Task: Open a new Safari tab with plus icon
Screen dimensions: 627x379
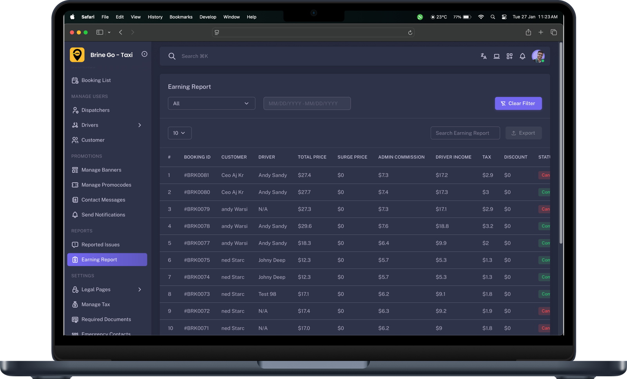Action: 541,32
